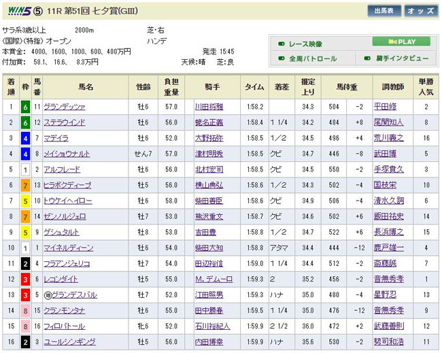The image size is (442, 353).
Task: Click the blue frame 4 badge for マデイラ
Action: 26,137
